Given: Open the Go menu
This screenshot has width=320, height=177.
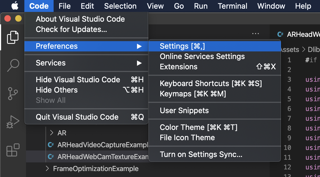Looking at the screenshot, I should click(179, 6).
